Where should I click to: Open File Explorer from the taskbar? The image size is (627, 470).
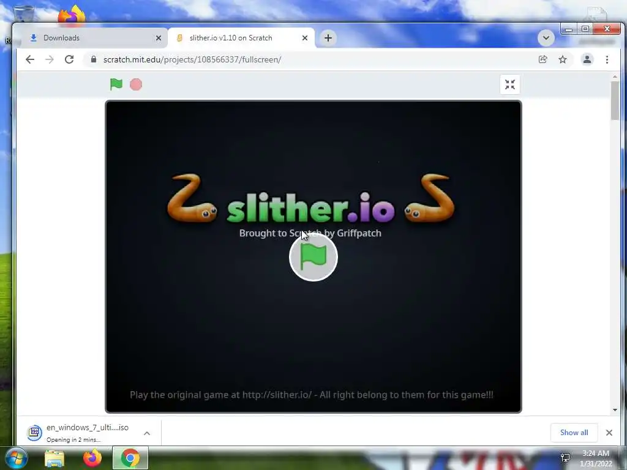[x=54, y=458]
